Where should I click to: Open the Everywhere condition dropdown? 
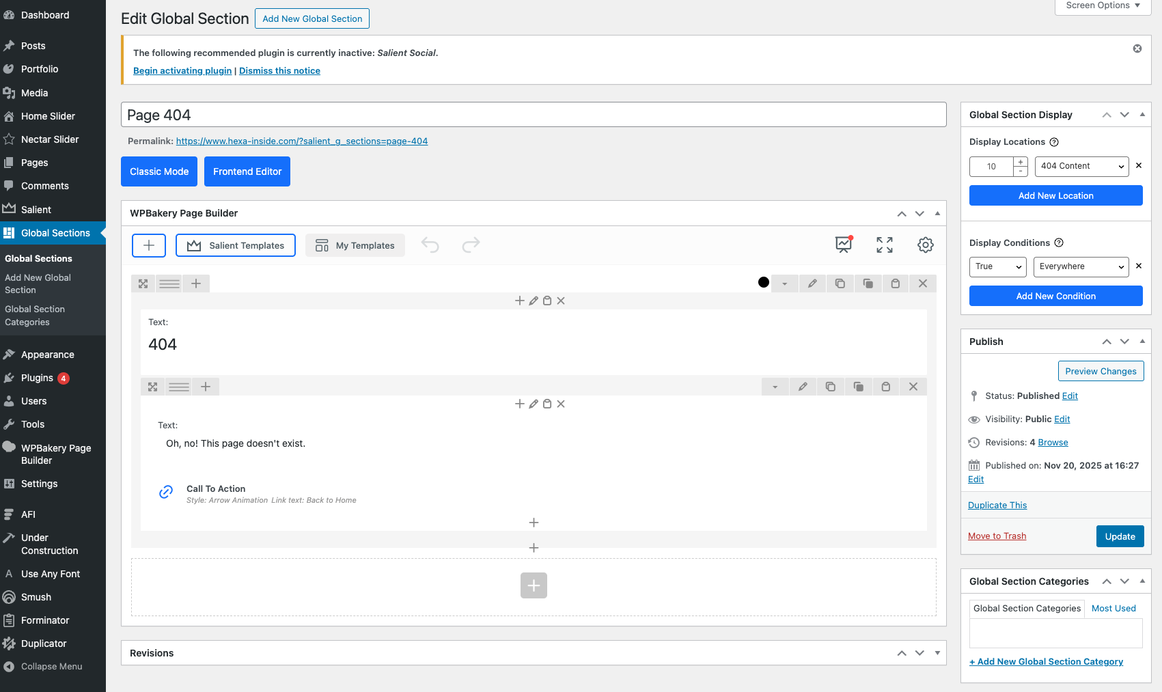click(1080, 266)
